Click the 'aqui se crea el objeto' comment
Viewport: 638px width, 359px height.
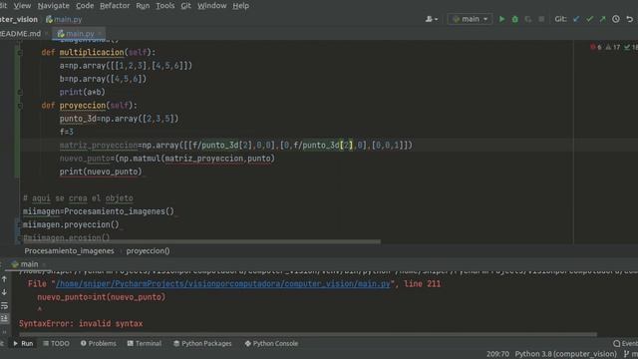(x=78, y=198)
